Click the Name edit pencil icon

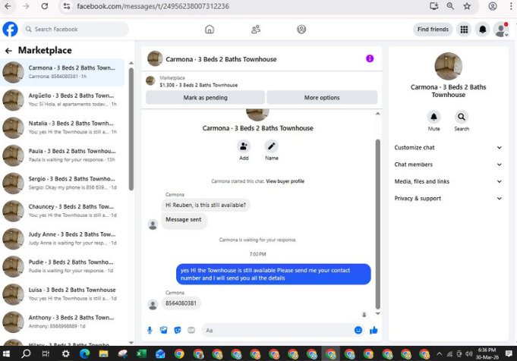tap(271, 146)
